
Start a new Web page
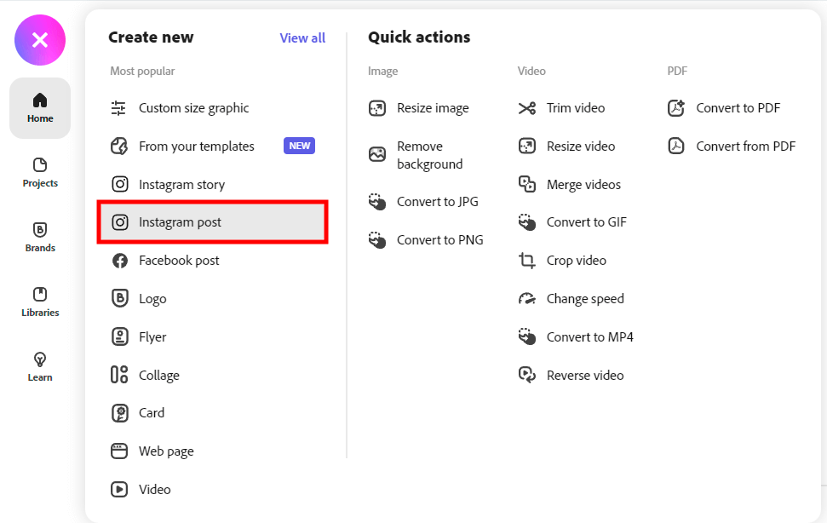click(x=166, y=451)
